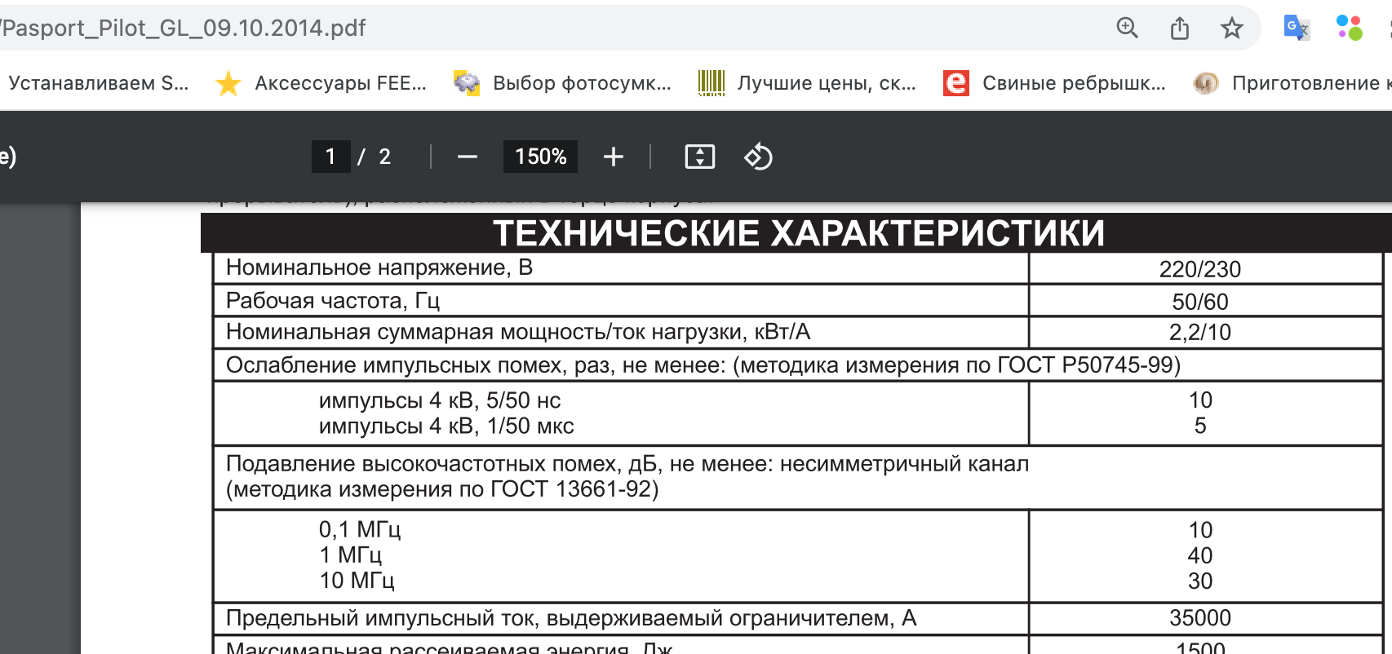
Task: Open the Google Translate extension
Action: coord(1296,29)
